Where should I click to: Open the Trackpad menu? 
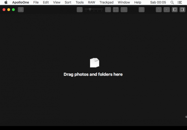[107, 2]
